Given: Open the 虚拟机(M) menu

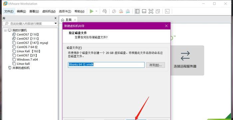Looking at the screenshot, I should [49, 11].
